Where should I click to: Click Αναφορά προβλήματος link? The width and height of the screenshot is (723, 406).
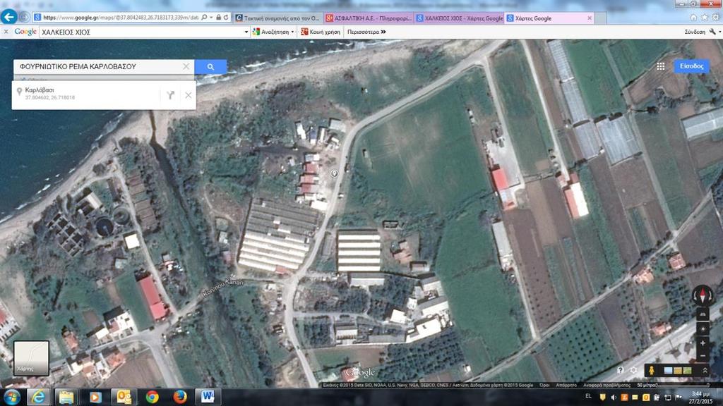tap(607, 385)
